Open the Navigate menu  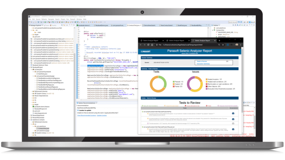pyautogui.click(x=51, y=19)
